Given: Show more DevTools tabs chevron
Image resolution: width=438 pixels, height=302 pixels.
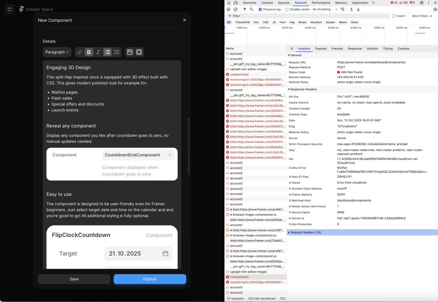Looking at the screenshot, I should point(373,3).
